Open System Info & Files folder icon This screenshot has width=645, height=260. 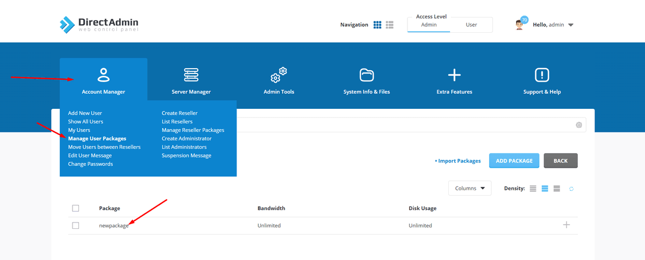[x=367, y=75]
